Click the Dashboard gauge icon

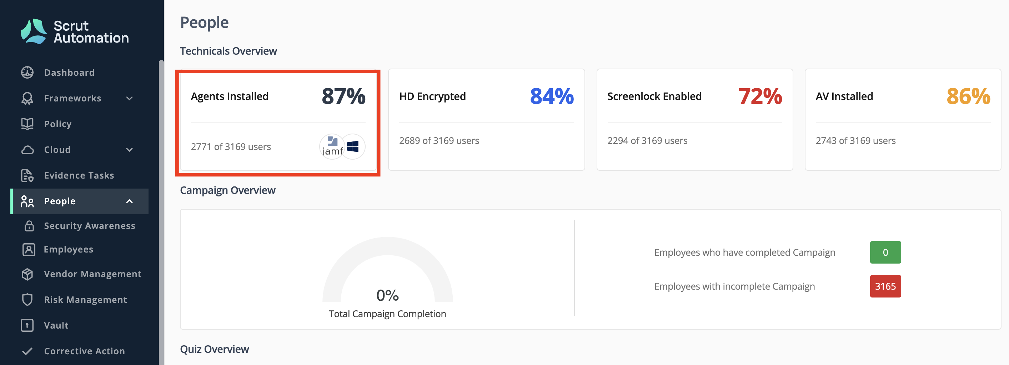coord(27,72)
